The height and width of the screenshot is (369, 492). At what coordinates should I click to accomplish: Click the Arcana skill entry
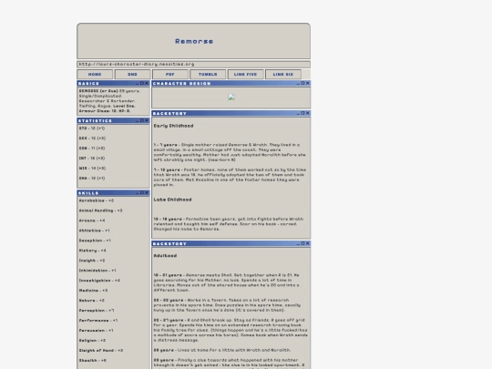click(x=92, y=220)
